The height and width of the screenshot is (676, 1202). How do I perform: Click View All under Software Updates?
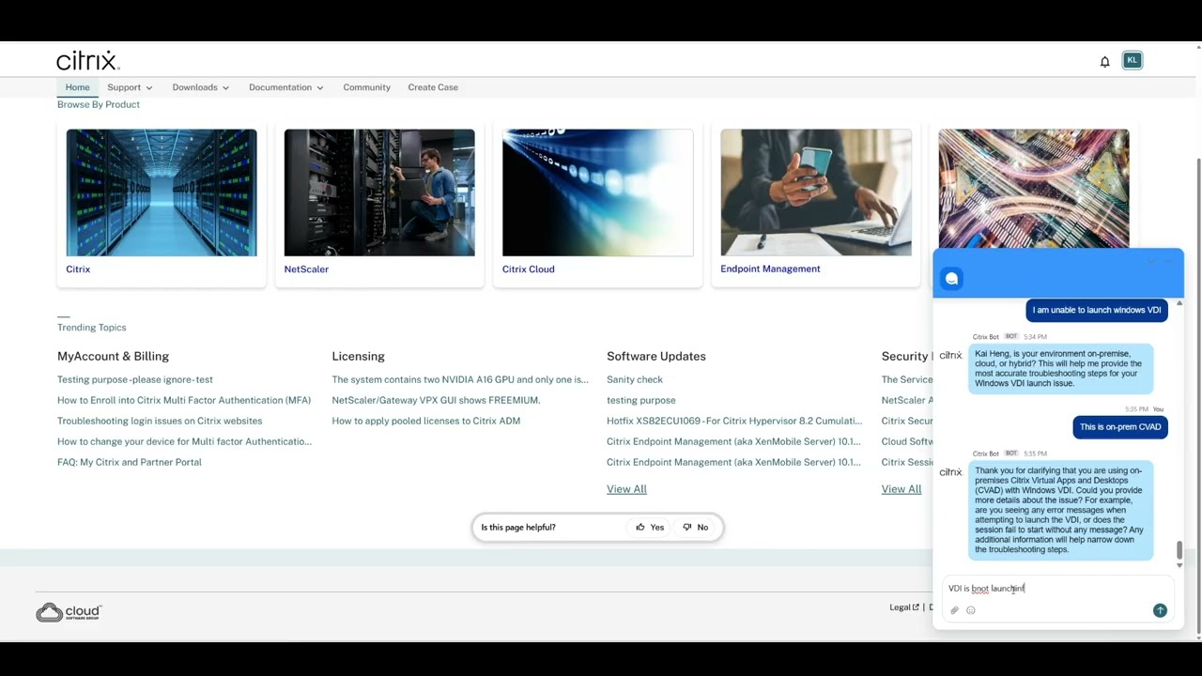point(626,489)
